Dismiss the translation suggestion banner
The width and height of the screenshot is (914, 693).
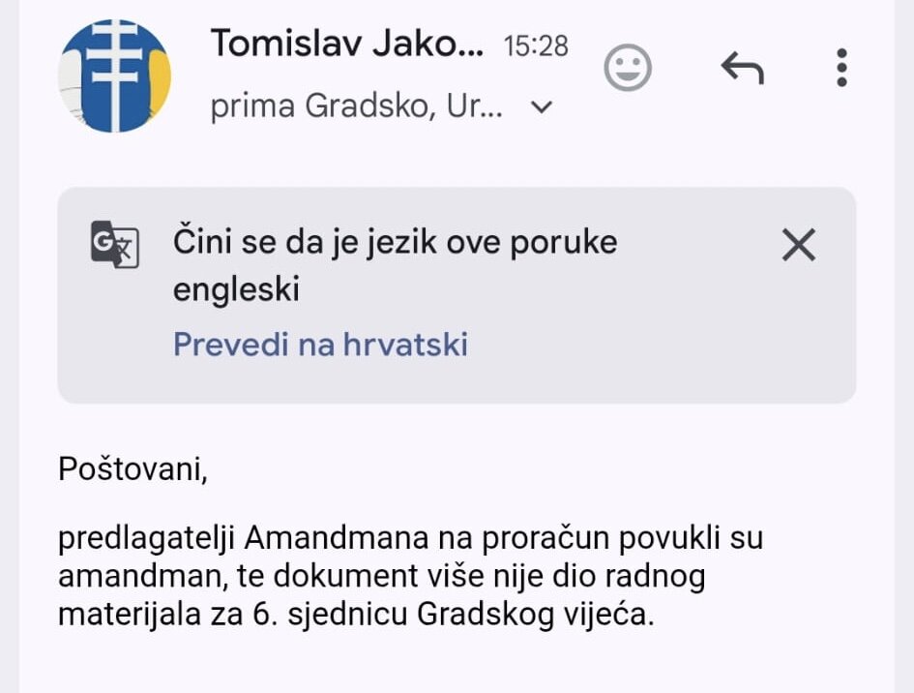coord(798,246)
